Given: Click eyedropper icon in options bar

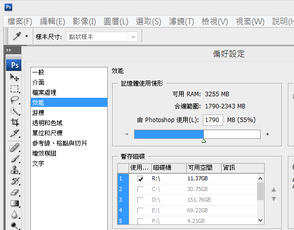Looking at the screenshot, I should (x=17, y=36).
